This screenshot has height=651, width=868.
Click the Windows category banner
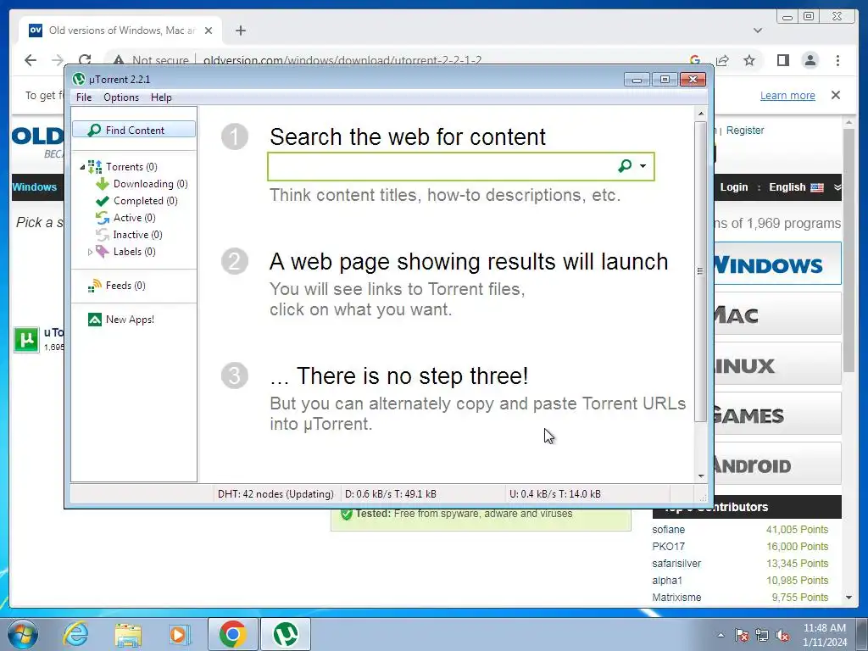point(776,264)
